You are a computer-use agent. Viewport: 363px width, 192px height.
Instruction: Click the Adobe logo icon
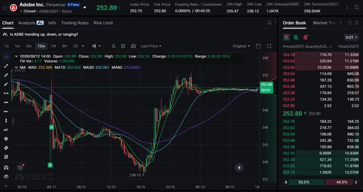click(13, 7)
